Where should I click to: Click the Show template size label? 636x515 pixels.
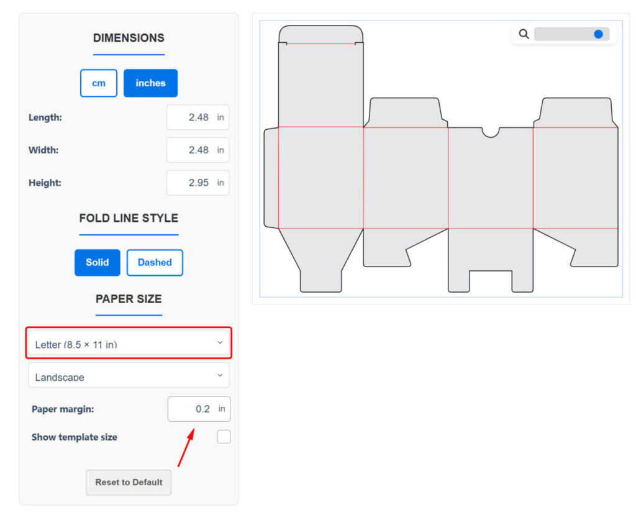75,437
